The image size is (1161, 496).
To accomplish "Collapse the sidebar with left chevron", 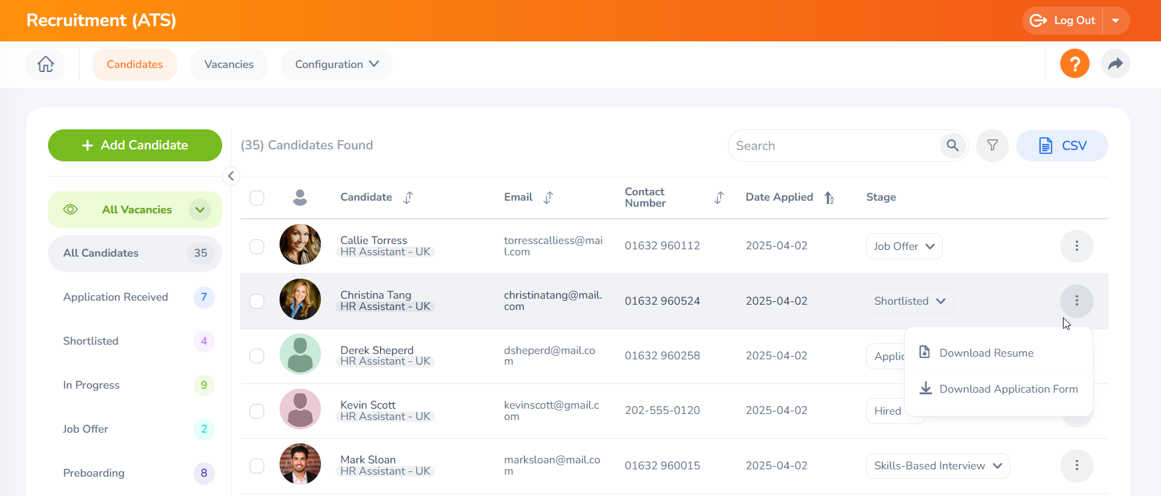I will point(231,176).
